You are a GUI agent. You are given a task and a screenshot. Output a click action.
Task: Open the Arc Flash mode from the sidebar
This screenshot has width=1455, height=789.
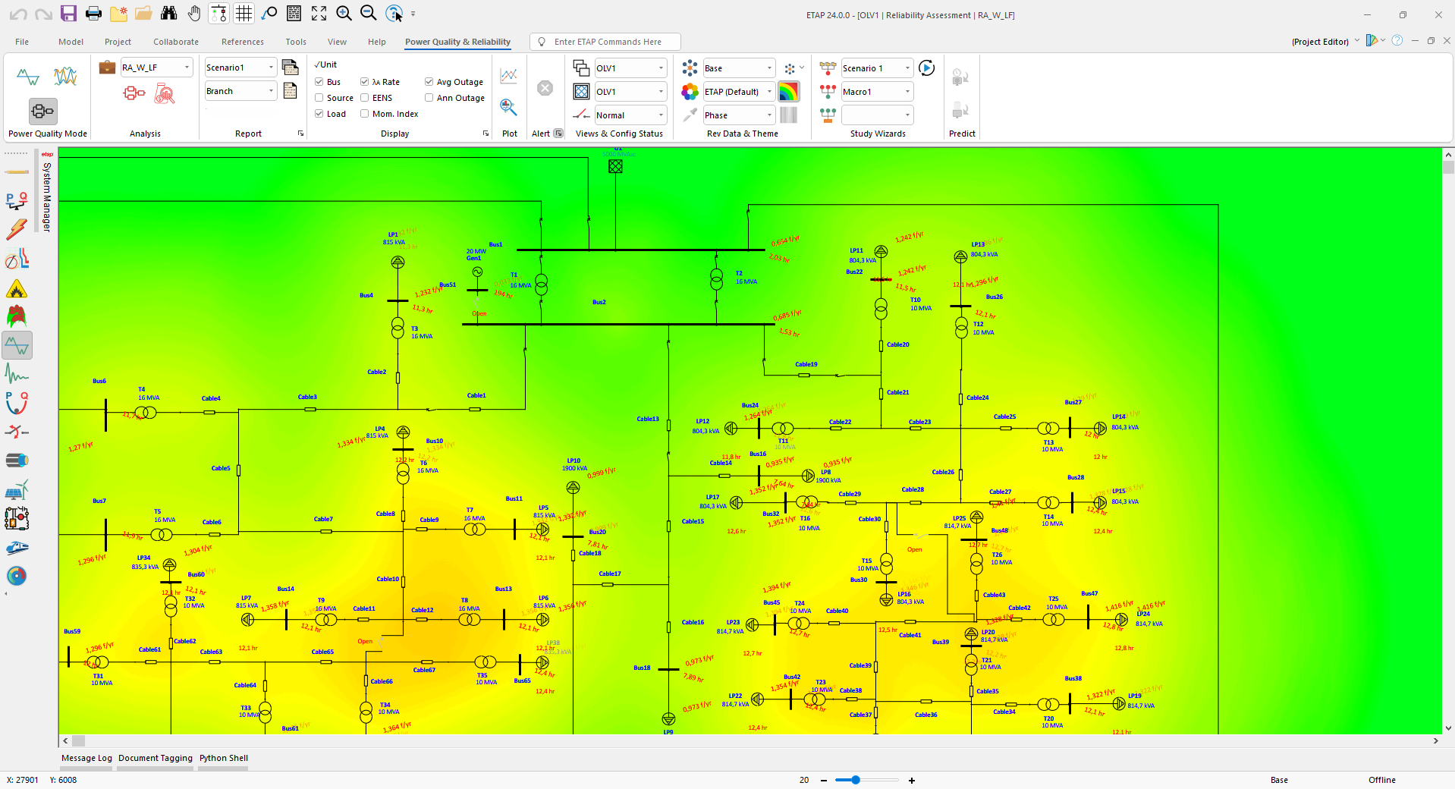16,288
